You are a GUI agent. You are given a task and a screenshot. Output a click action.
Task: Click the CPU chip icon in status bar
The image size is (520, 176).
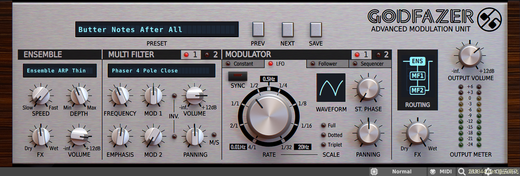(x=374, y=172)
